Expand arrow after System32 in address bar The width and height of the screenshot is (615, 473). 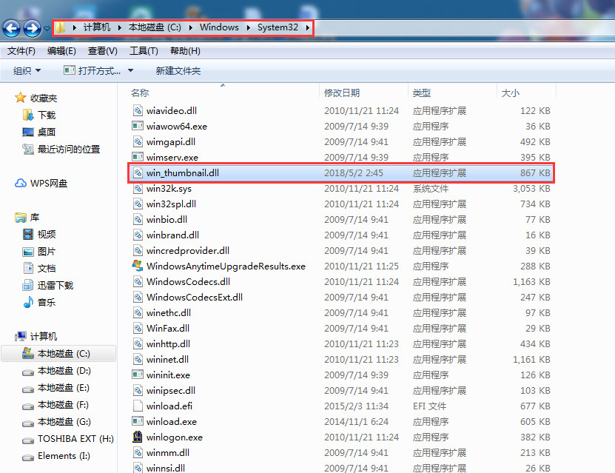[308, 27]
